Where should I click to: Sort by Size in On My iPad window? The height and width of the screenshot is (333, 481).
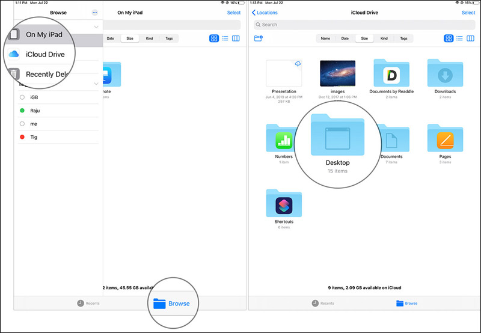coord(130,38)
